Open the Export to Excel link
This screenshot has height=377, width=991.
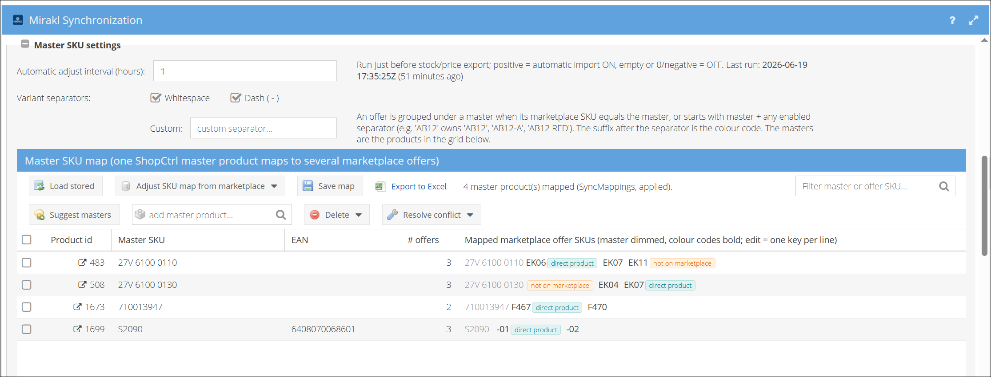(x=419, y=186)
